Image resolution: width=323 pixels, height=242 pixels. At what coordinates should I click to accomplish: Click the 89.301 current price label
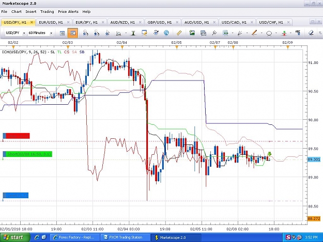coord(314,159)
